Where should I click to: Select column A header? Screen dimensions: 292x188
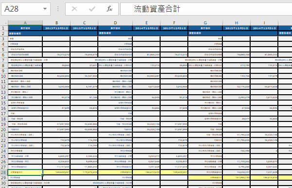tap(25, 23)
